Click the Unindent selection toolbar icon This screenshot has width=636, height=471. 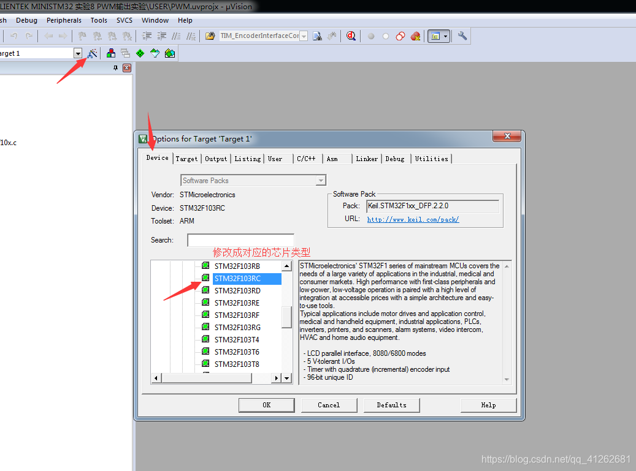tap(161, 36)
